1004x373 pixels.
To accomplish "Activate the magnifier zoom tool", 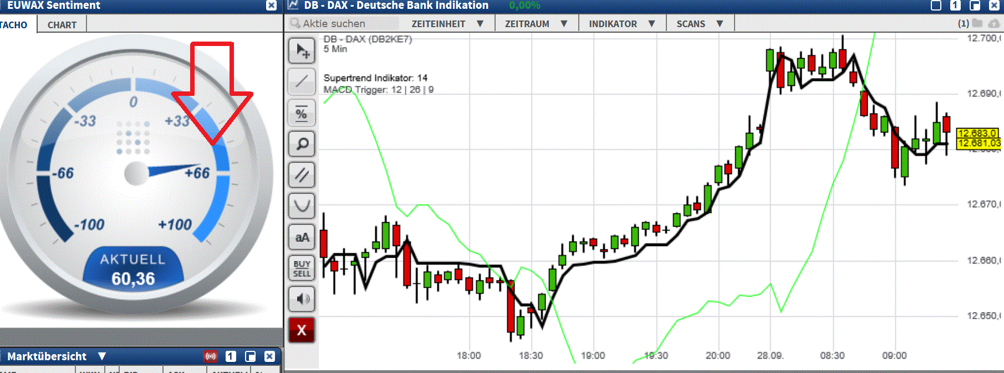I will 302,144.
